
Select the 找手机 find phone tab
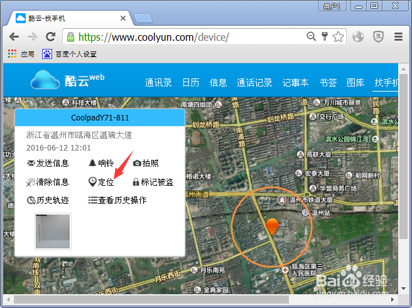[x=386, y=83]
